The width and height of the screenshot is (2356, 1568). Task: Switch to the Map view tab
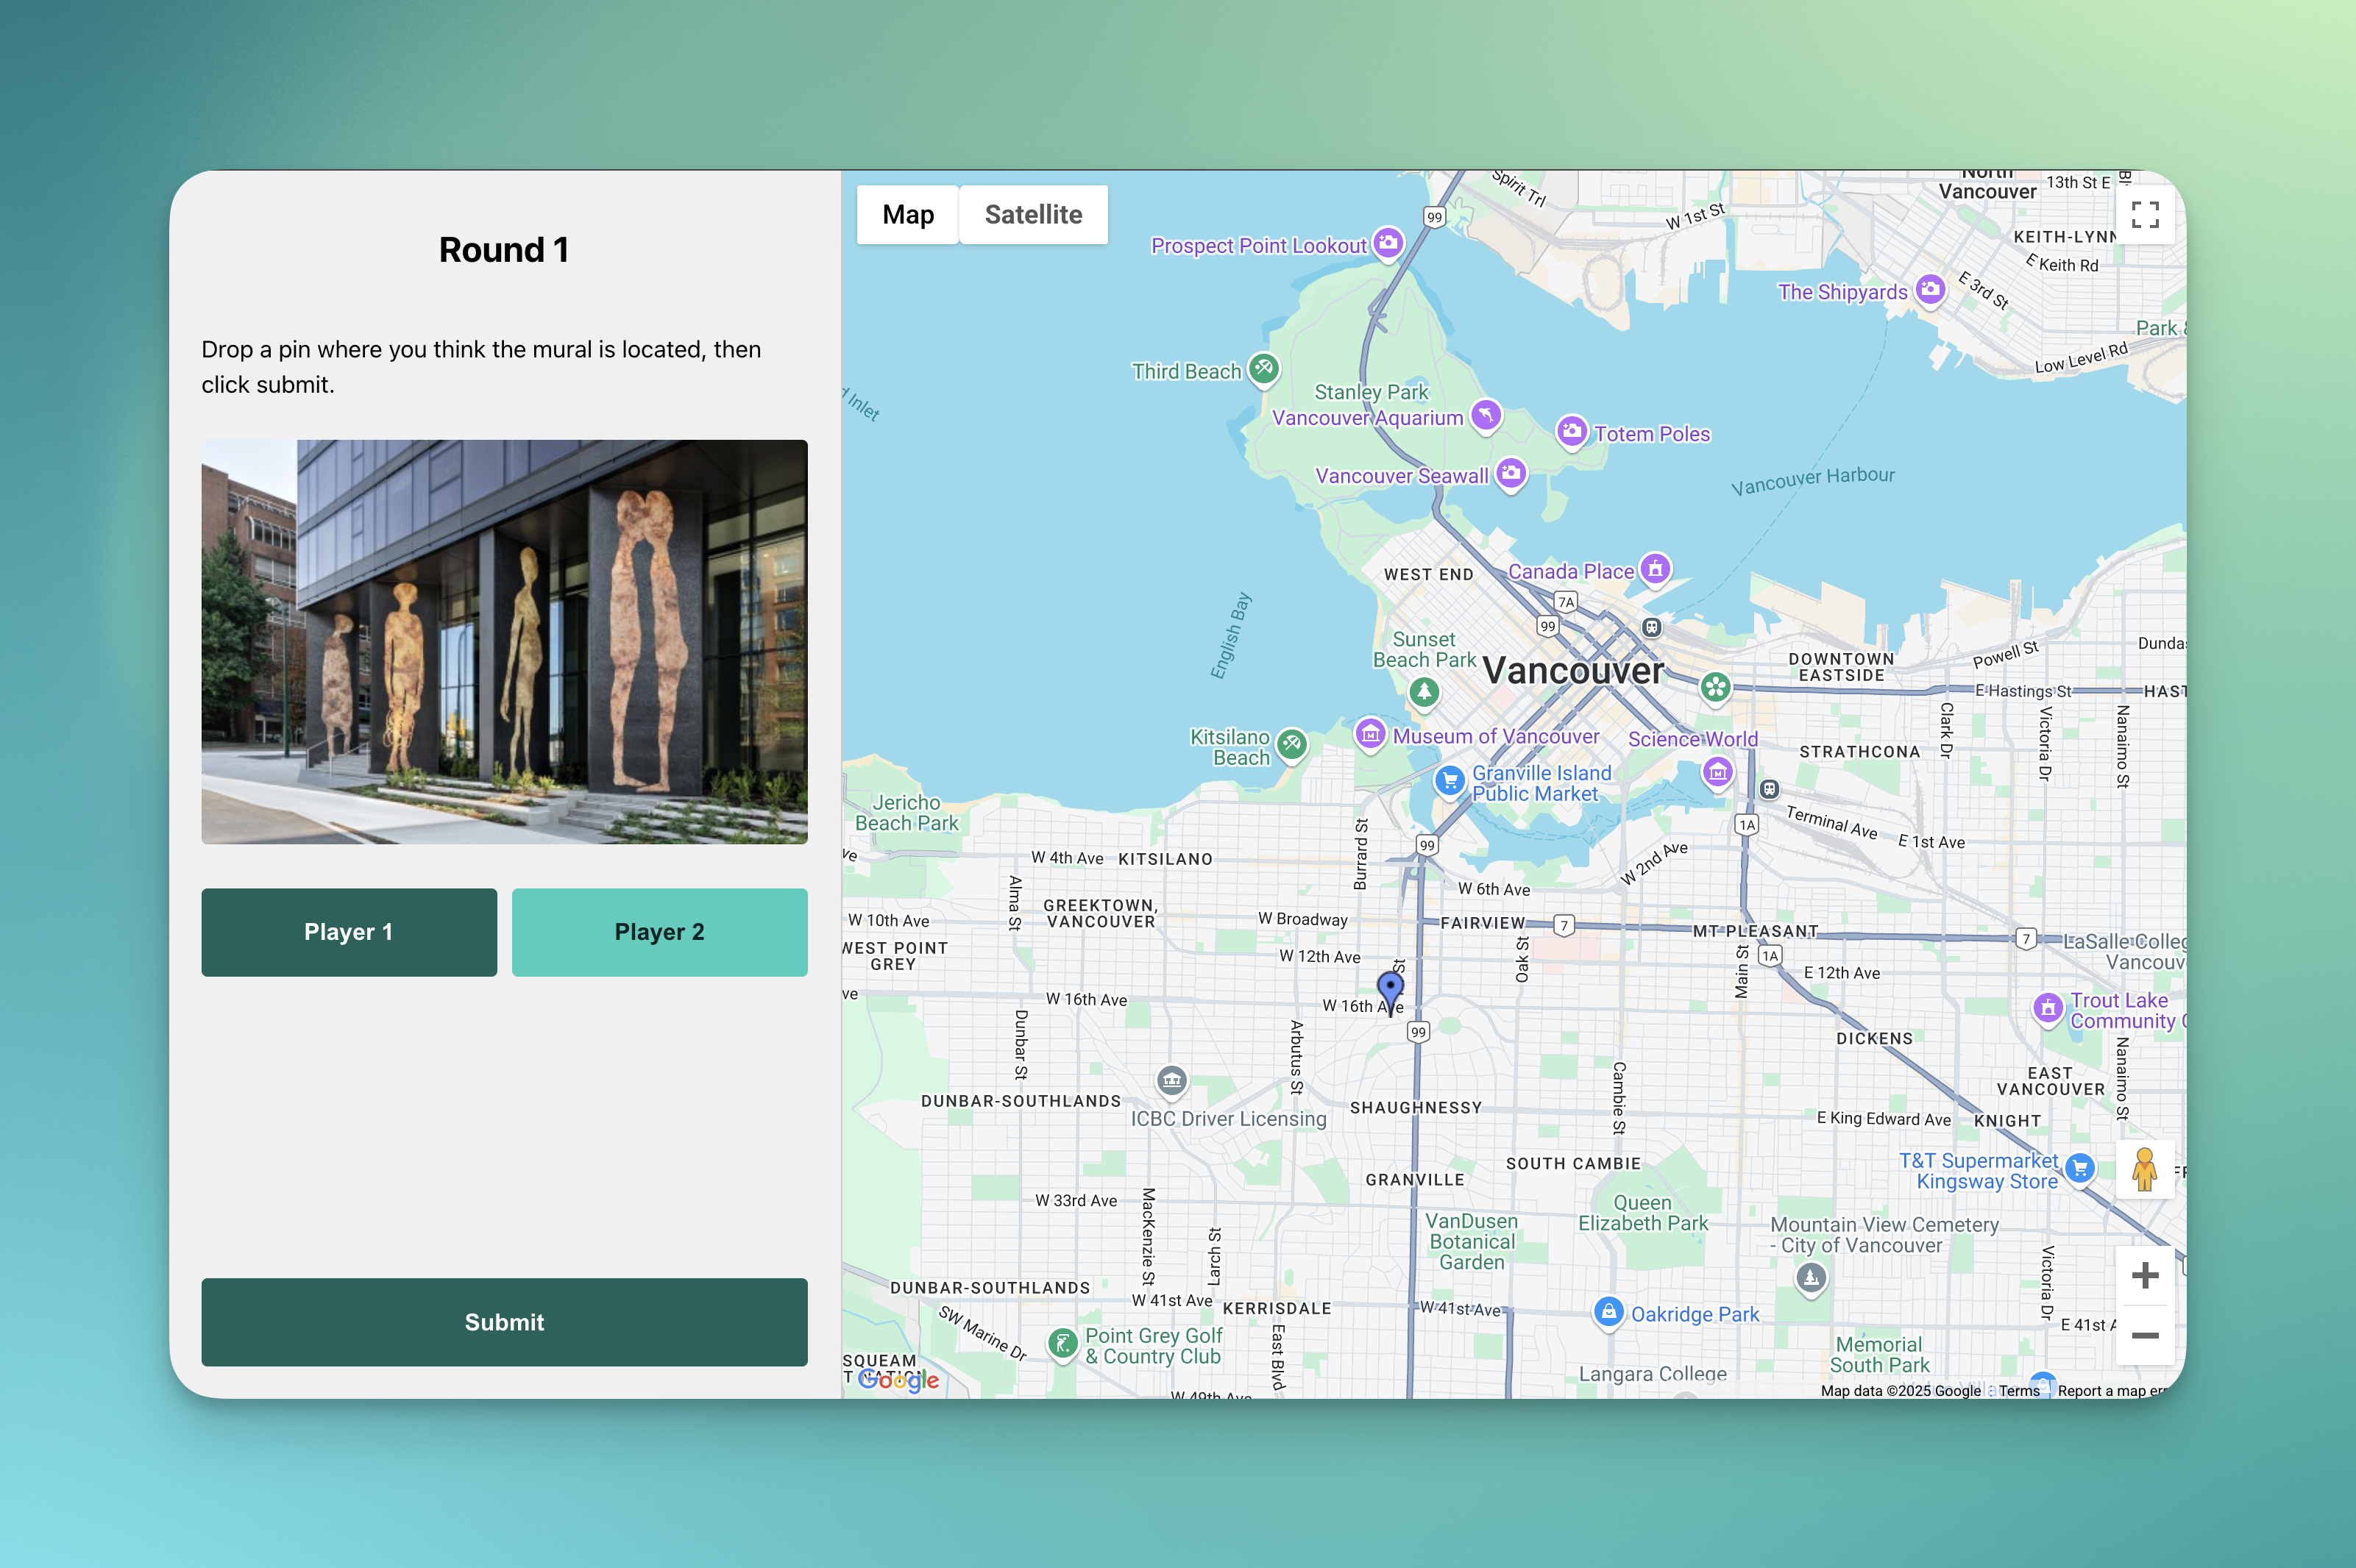coord(907,214)
